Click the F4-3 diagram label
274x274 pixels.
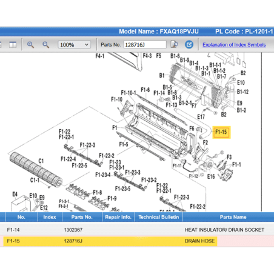[147, 56]
